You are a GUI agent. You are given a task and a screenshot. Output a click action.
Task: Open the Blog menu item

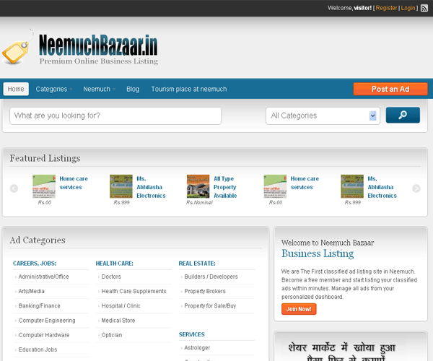pos(133,89)
